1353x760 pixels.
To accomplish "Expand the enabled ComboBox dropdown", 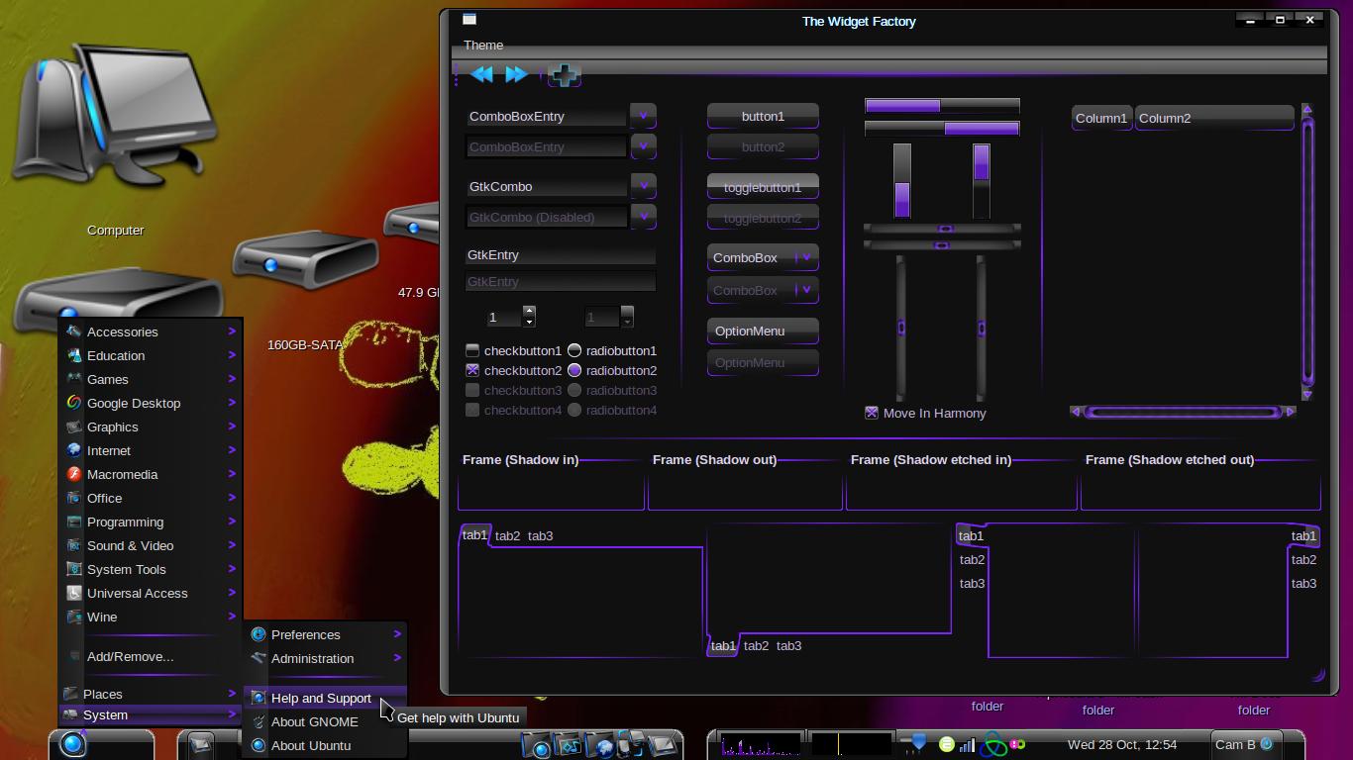I will click(x=763, y=257).
